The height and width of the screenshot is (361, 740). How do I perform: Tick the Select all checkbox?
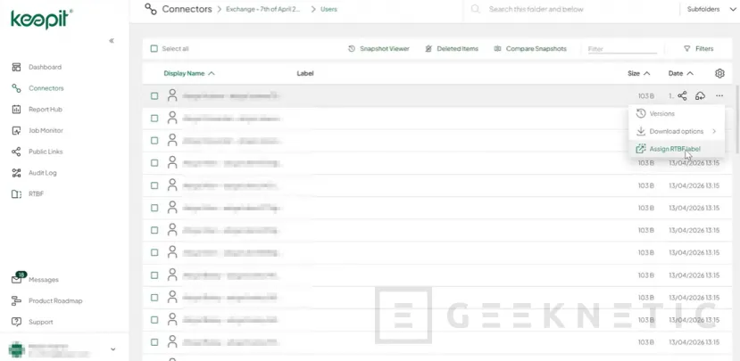click(x=154, y=48)
